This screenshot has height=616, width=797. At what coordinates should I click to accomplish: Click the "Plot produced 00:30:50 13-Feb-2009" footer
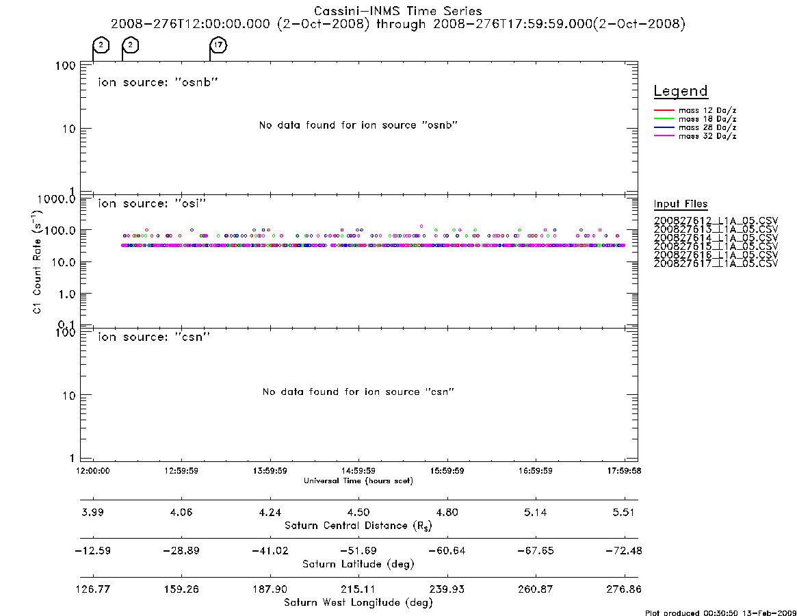click(720, 613)
